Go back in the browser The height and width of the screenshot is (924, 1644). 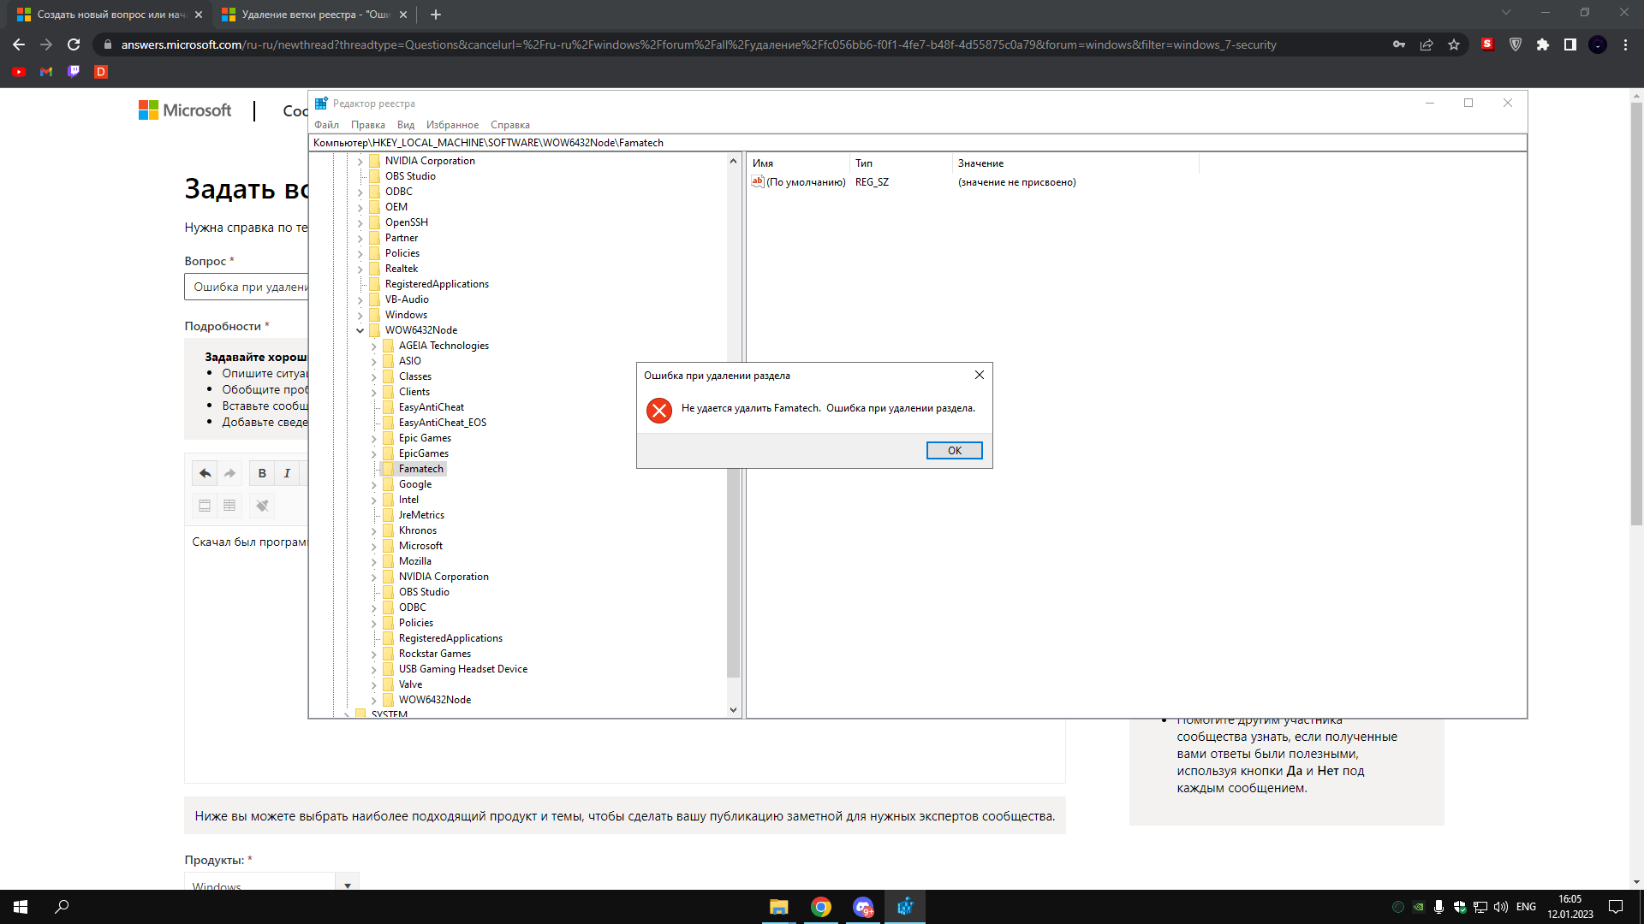coord(19,44)
